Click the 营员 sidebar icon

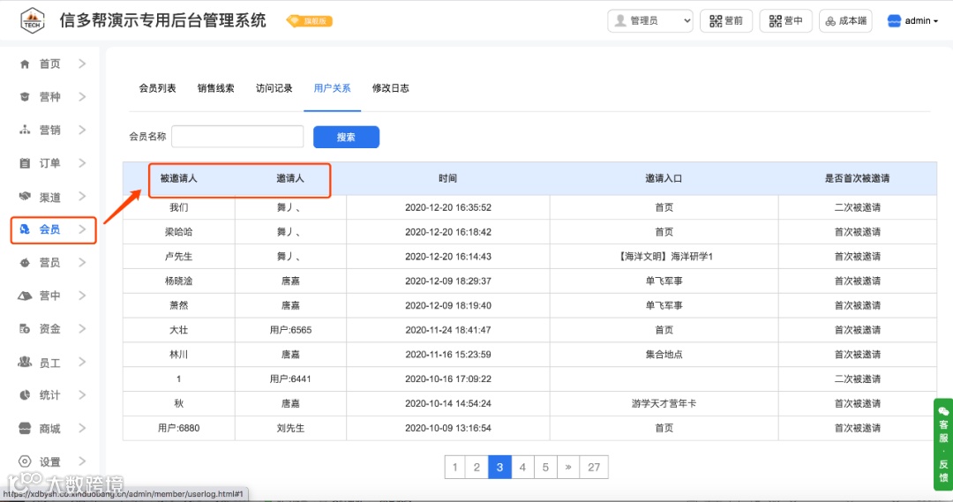click(x=25, y=263)
